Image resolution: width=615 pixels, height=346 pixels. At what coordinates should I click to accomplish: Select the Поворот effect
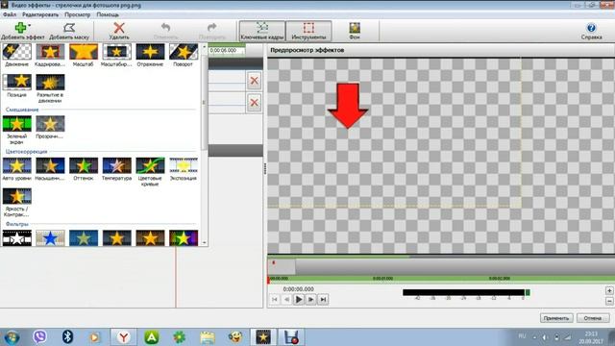pyautogui.click(x=184, y=56)
